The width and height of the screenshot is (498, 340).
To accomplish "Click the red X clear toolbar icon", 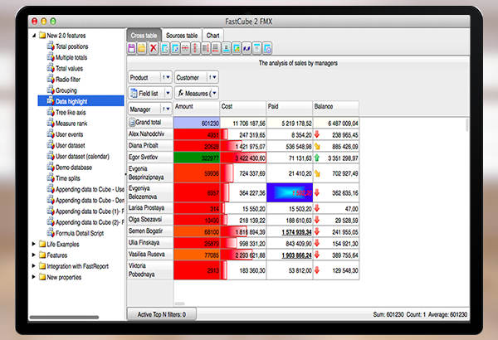I will pyautogui.click(x=153, y=49).
